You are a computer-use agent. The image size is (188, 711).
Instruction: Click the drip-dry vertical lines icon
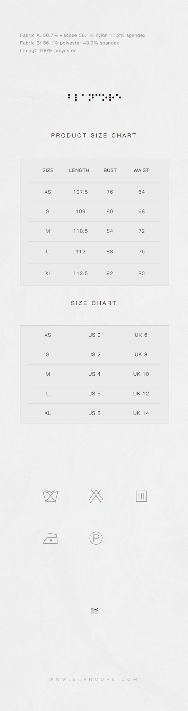pos(141,496)
